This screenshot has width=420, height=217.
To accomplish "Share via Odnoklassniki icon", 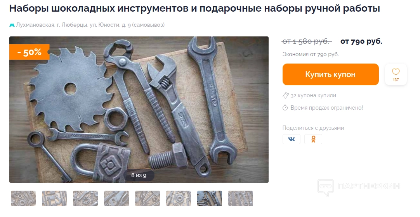I will point(313,139).
